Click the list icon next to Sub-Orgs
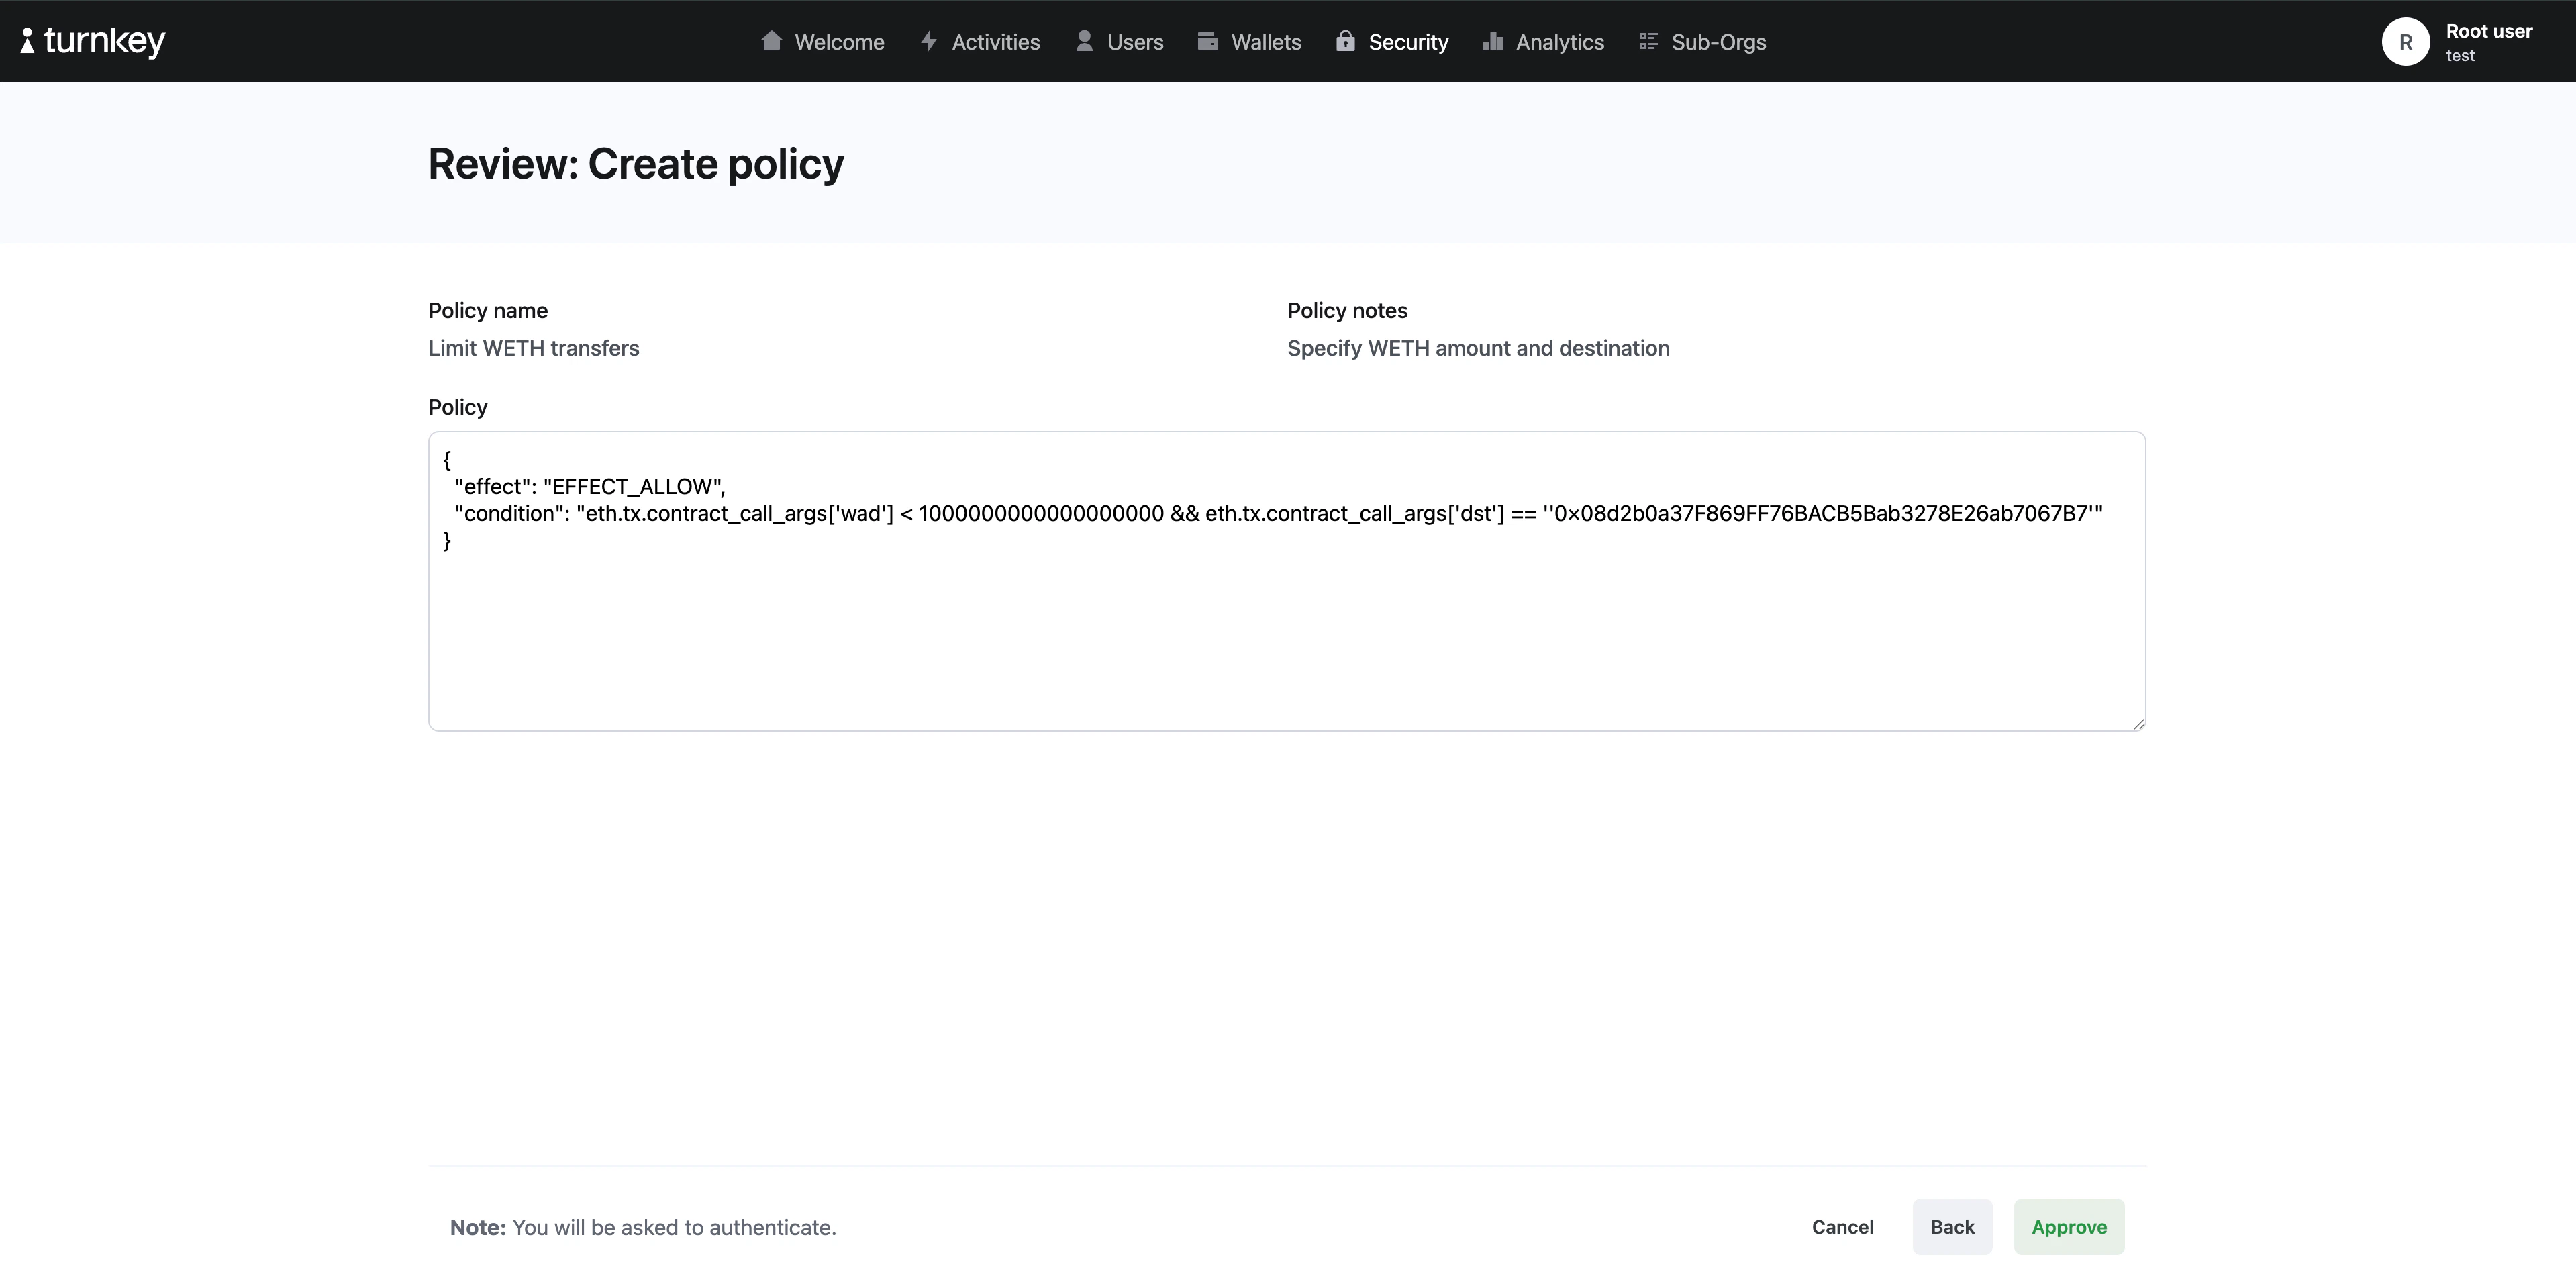The image size is (2576, 1286). point(1648,41)
